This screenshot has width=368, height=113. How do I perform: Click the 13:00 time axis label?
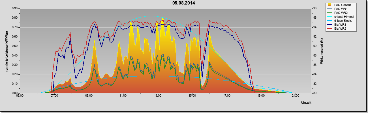[158, 96]
